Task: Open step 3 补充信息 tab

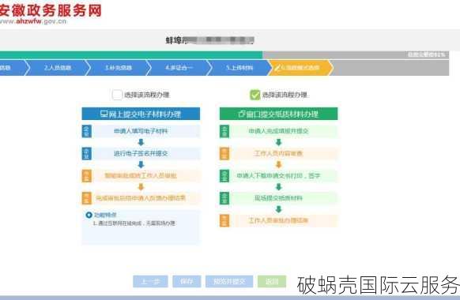Action: point(119,68)
